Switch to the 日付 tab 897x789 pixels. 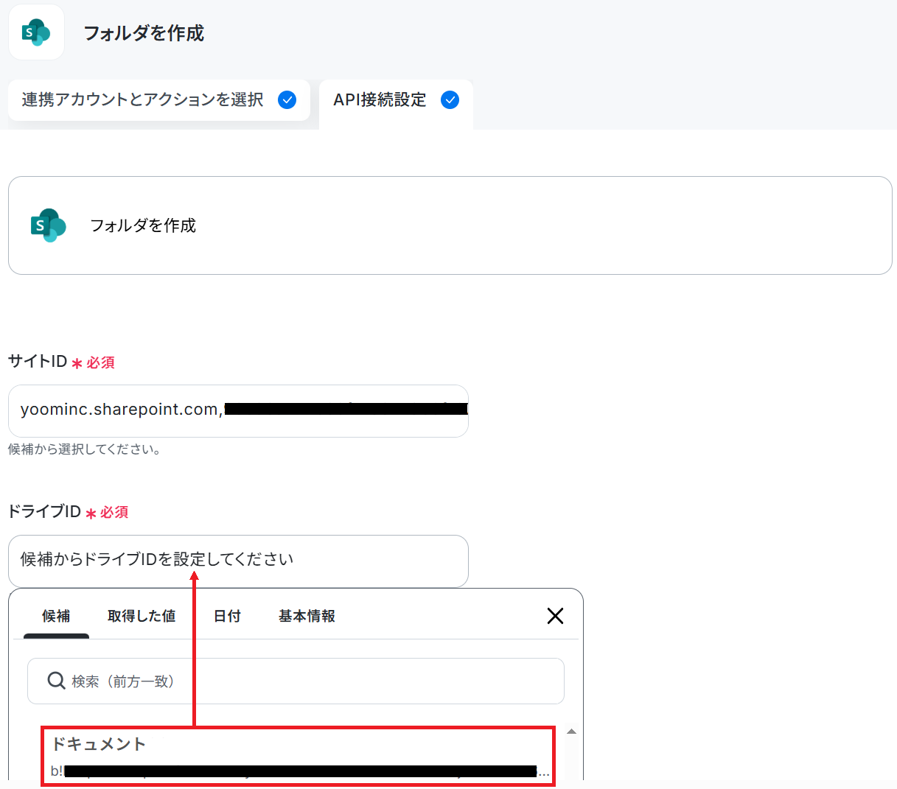(227, 617)
